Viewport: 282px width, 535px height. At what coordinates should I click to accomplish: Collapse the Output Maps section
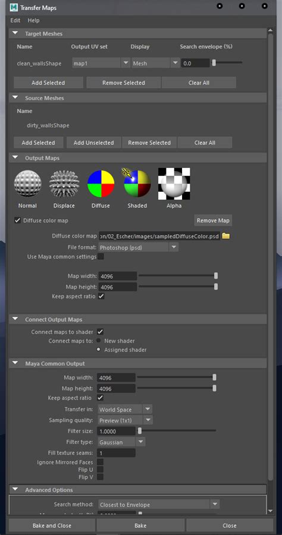pos(15,158)
